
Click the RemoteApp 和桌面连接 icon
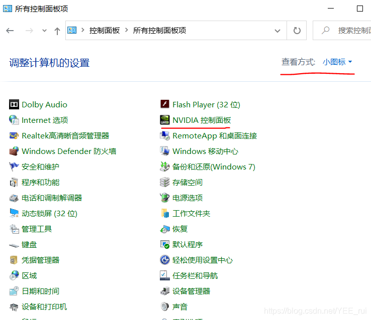coord(165,136)
